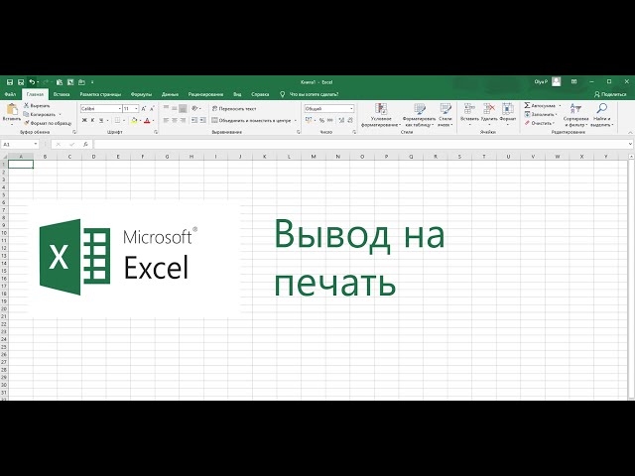The image size is (635, 476).
Task: Click the text orientation icon
Action: (194, 108)
